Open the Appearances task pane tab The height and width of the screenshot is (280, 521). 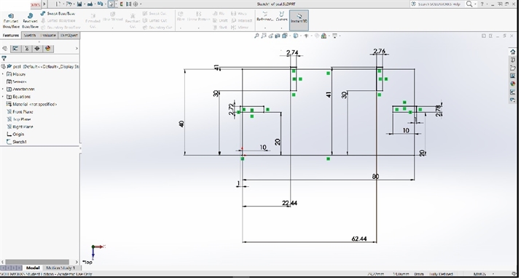point(513,84)
